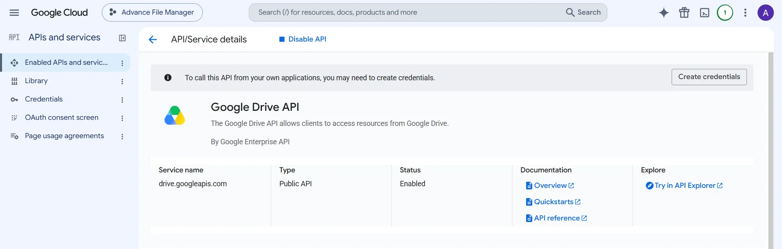Click the Search button in search bar
Image resolution: width=782 pixels, height=249 pixels.
tap(583, 13)
